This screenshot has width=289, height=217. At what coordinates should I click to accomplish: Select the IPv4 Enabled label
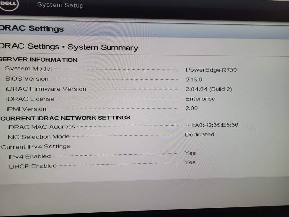tap(30, 157)
